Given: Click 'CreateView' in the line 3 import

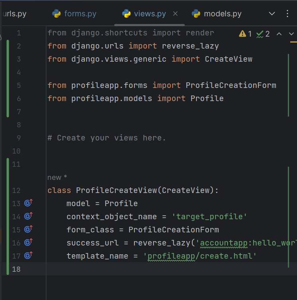Looking at the screenshot, I should (229, 59).
